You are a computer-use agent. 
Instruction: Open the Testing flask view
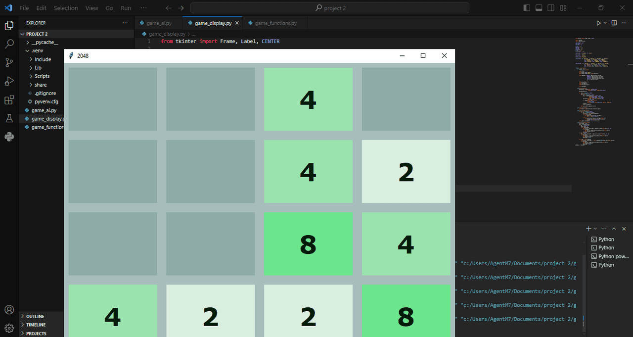tap(9, 118)
